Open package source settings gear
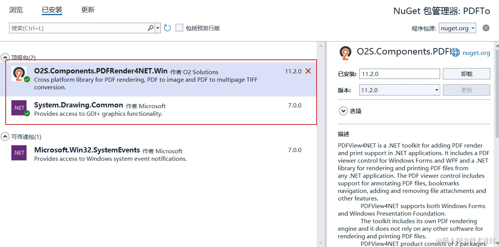499x247 pixels. click(x=486, y=28)
